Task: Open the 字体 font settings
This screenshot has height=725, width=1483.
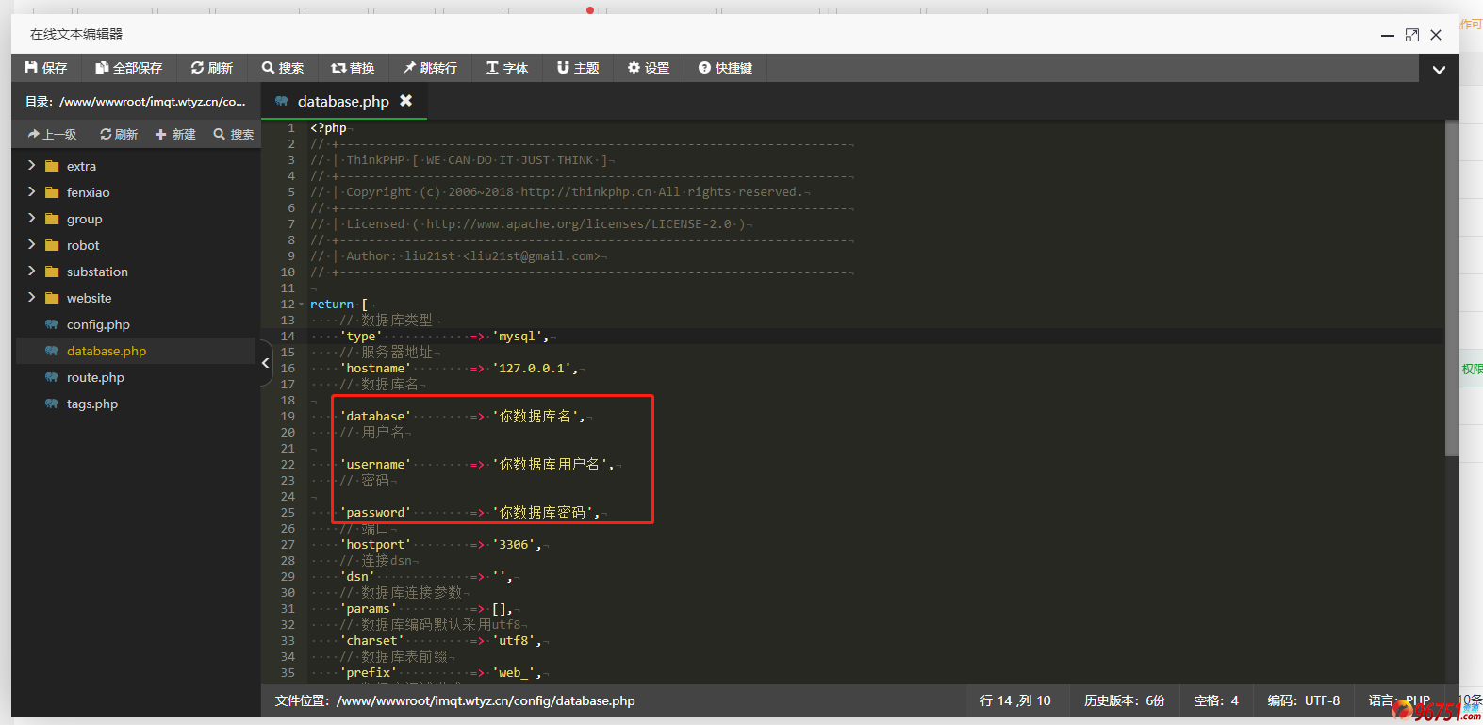Action: [507, 68]
